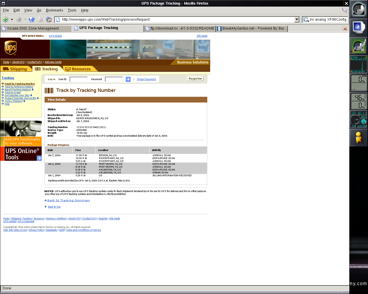Open the Bookmarks menu

coord(55,10)
